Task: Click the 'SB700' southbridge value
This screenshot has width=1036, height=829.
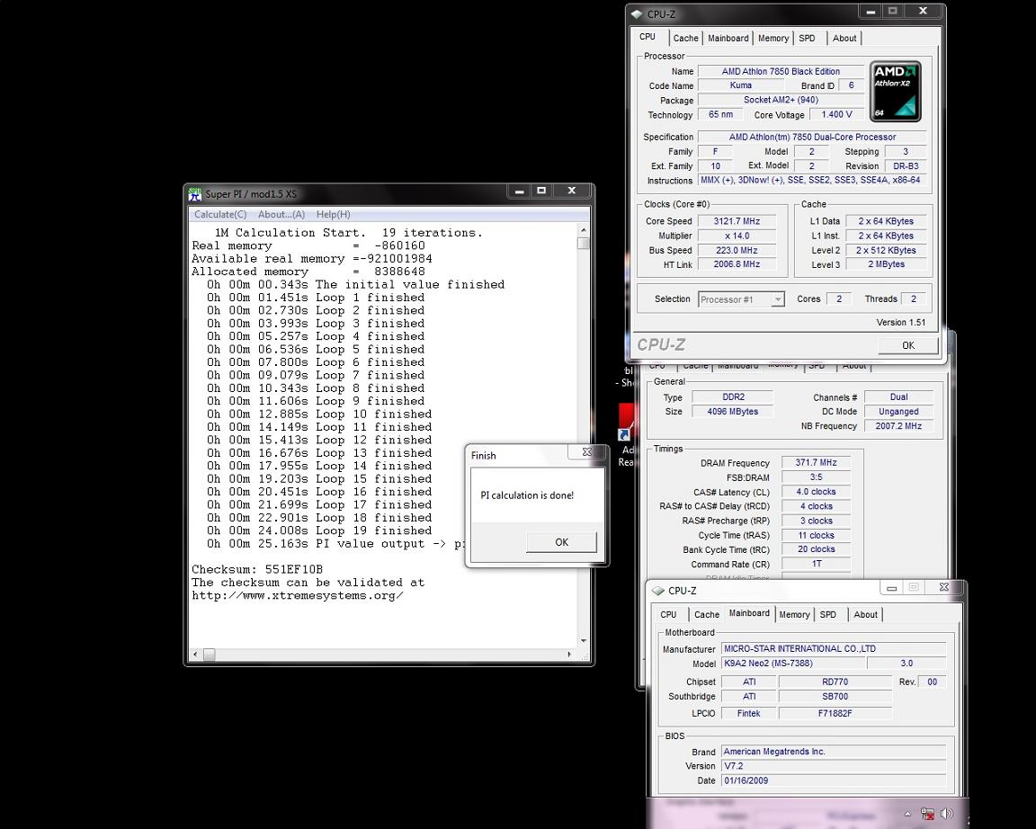Action: pyautogui.click(x=835, y=696)
